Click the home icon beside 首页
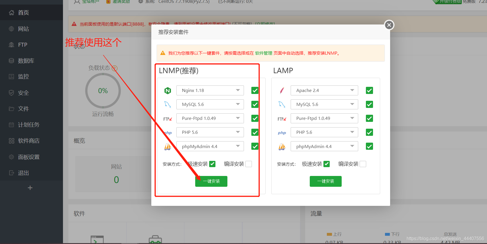487x244 pixels. pos(11,13)
